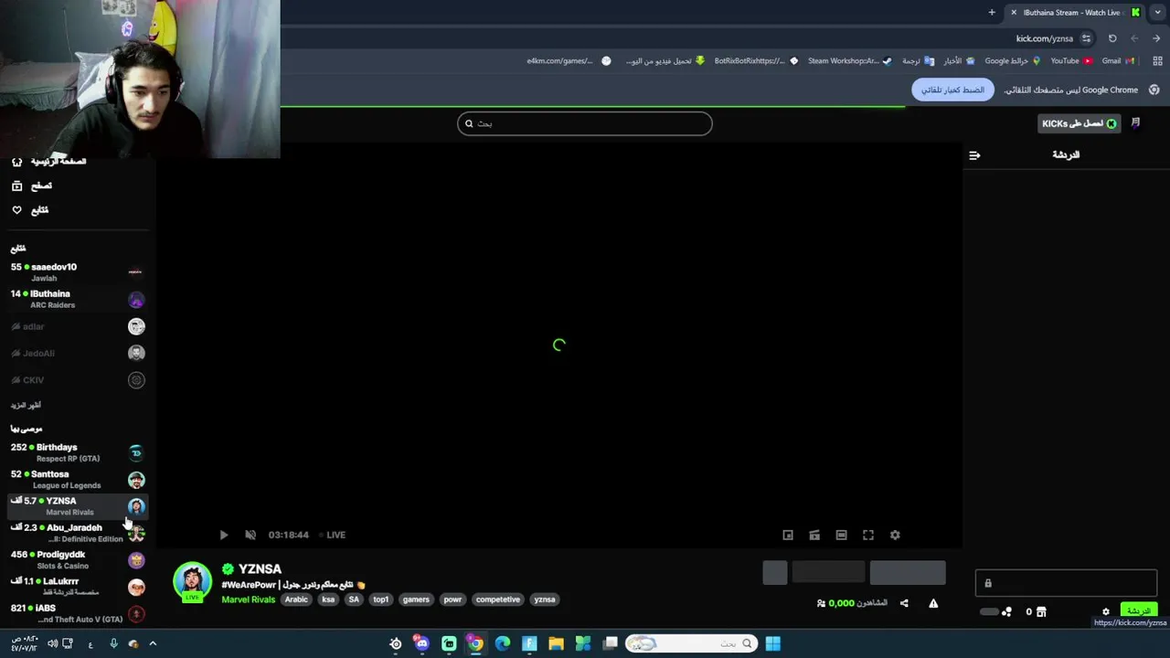
Task: Select the competetive tag
Action: [x=498, y=600]
